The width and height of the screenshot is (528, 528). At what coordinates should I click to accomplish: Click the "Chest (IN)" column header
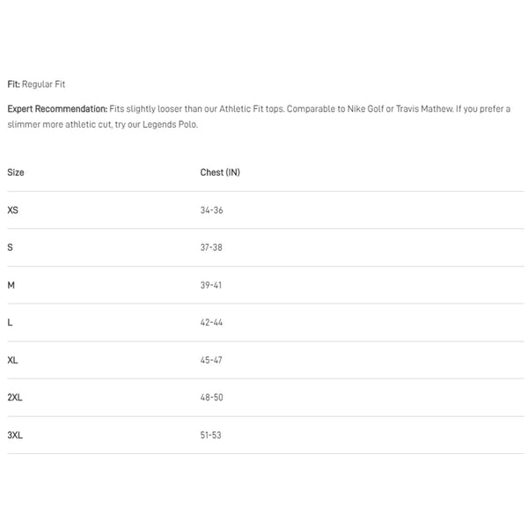(x=220, y=172)
